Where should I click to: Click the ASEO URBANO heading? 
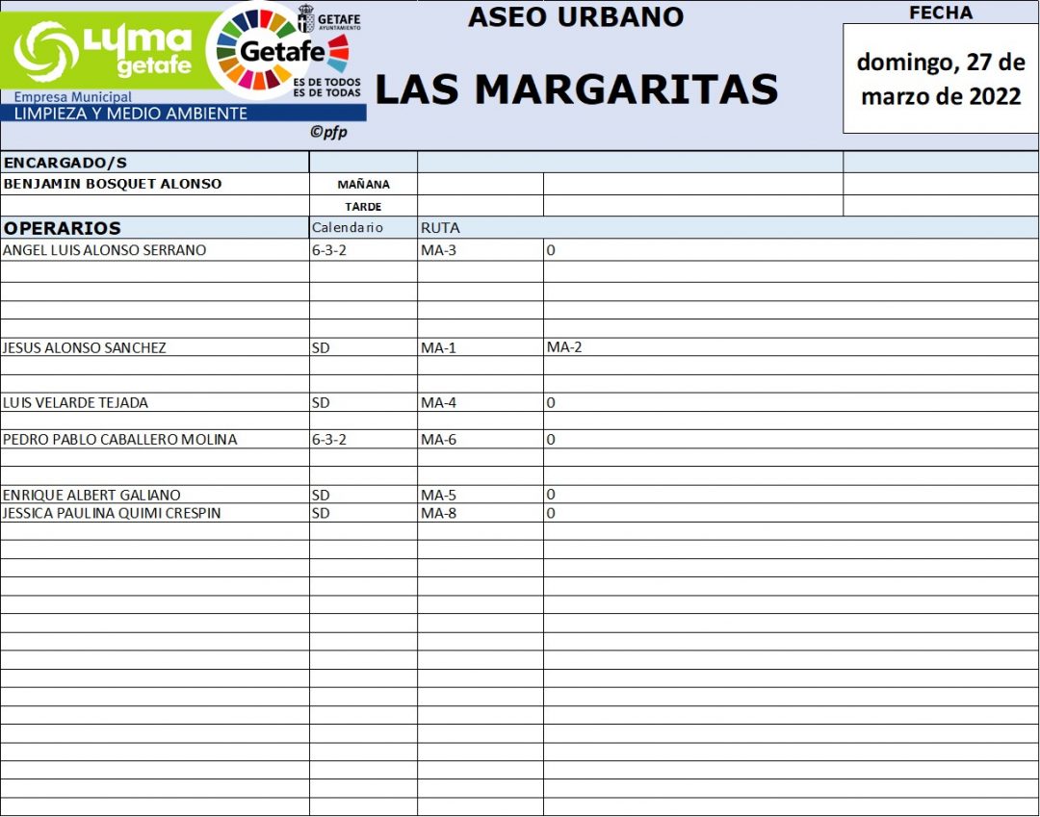click(575, 17)
